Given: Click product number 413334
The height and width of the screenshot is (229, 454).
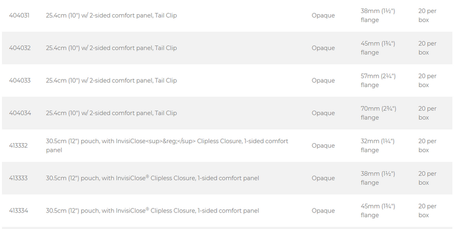Looking at the screenshot, I should coord(19,211).
